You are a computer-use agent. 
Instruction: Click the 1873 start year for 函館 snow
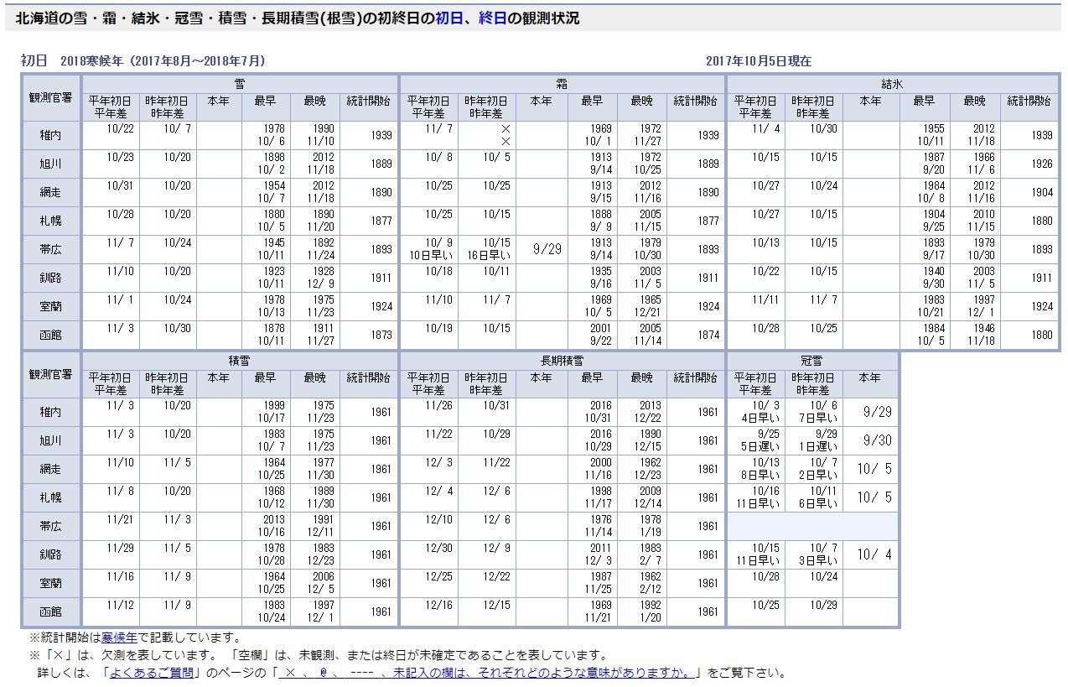pyautogui.click(x=381, y=335)
